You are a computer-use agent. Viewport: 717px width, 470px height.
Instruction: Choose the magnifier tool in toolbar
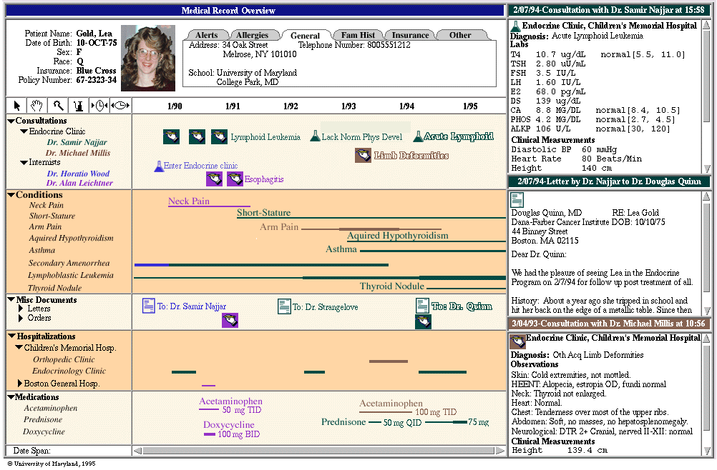click(58, 106)
